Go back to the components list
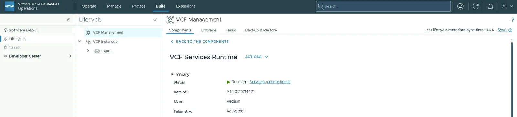The image size is (517, 117). coord(200,42)
